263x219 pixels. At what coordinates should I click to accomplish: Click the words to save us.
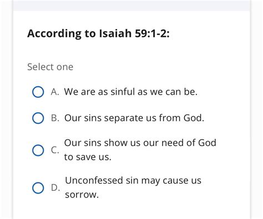point(88,157)
